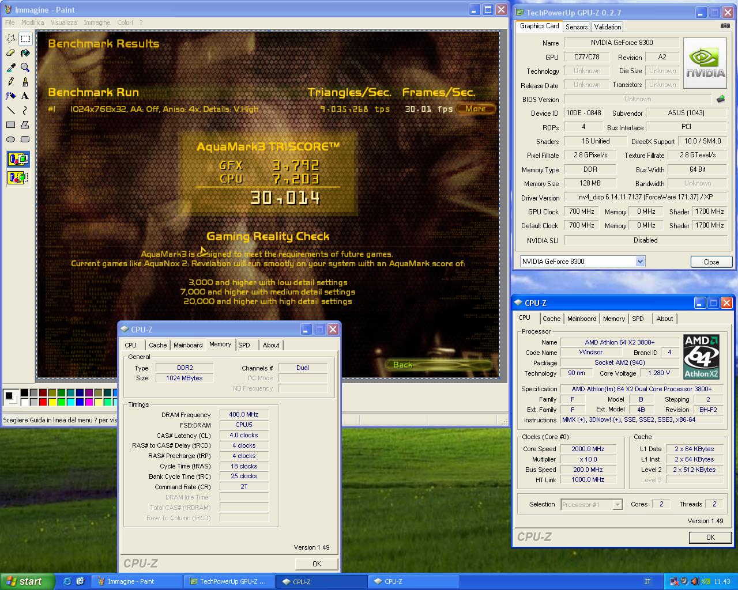Pick the Eraser tool in Paint
The width and height of the screenshot is (738, 590).
click(x=10, y=53)
